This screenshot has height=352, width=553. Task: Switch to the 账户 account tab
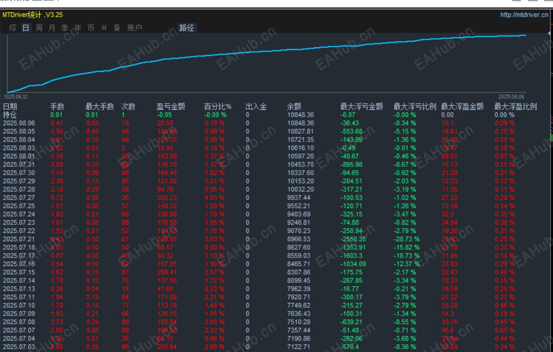click(x=134, y=28)
